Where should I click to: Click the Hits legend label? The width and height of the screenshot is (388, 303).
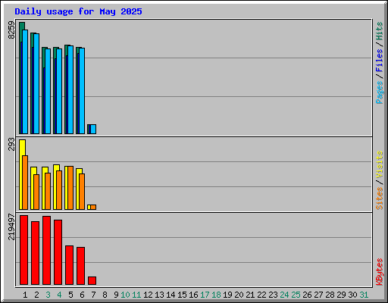[380, 31]
